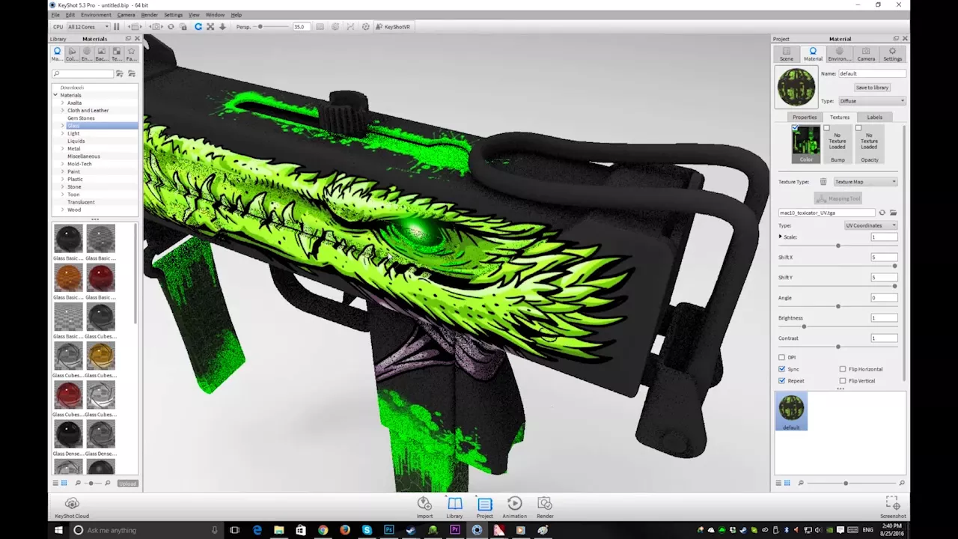Open the File menu

point(55,15)
